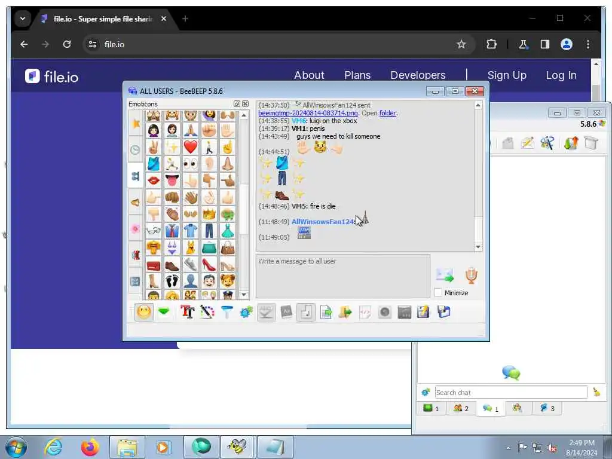This screenshot has height=459, width=612.
Task: Click Sign Up on file.io
Action: click(507, 75)
